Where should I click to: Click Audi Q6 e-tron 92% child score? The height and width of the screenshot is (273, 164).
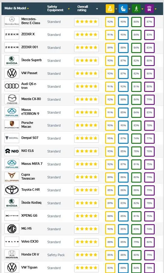(123, 86)
